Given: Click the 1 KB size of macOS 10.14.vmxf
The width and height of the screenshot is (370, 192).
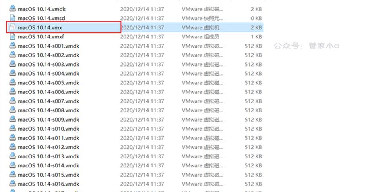Looking at the screenshot, I should (256, 37).
